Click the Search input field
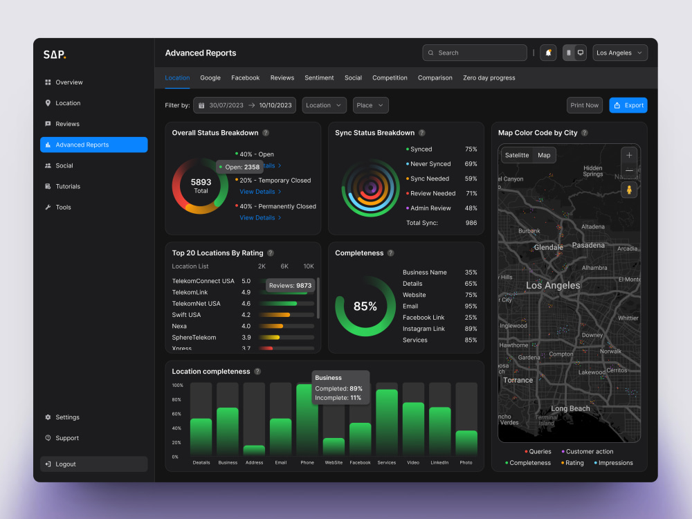This screenshot has height=519, width=692. (x=475, y=53)
